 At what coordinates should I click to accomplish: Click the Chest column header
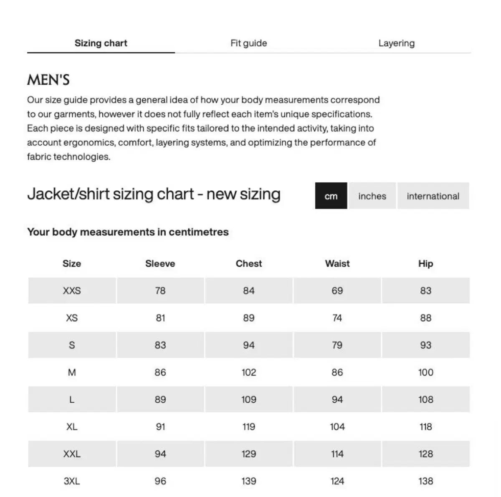tap(249, 264)
